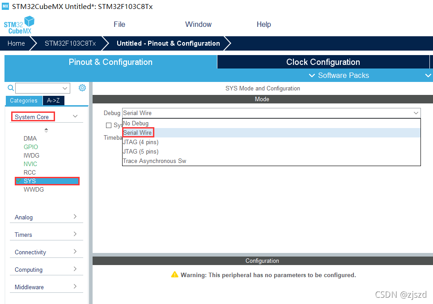
Task: Click the warning triangle icon
Action: [x=174, y=274]
